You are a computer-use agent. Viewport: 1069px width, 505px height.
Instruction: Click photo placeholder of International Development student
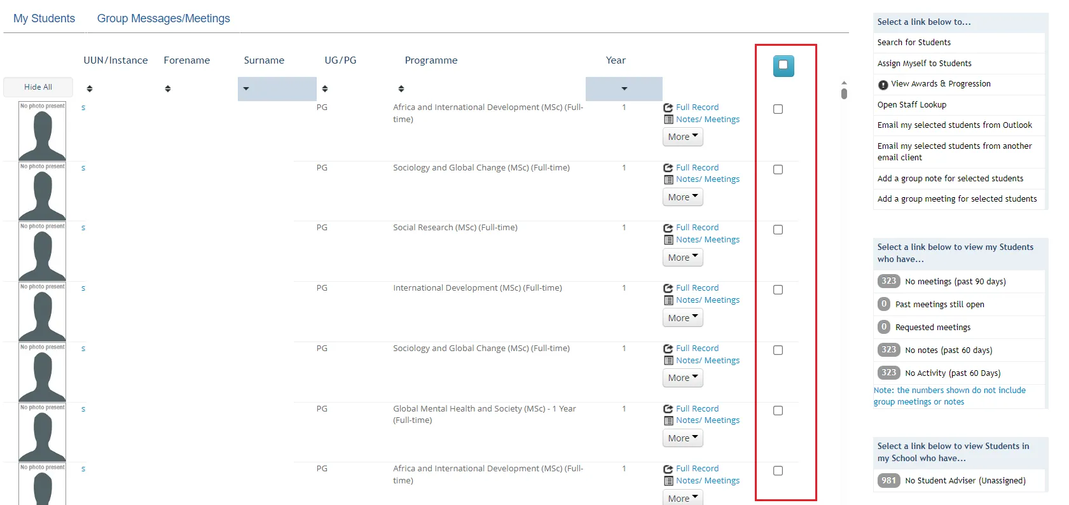coord(42,312)
